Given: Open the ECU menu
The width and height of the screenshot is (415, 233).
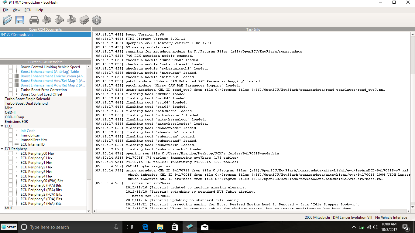Looking at the screenshot, I should [28, 10].
